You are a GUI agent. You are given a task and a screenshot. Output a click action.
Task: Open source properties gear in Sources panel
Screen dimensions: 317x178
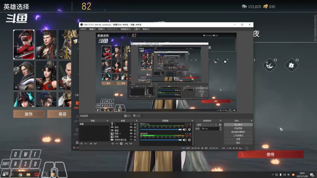pos(121,144)
